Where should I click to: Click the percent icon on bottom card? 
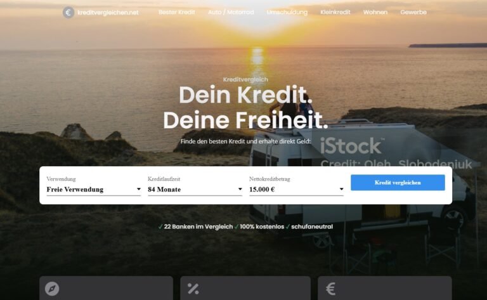coord(193,289)
